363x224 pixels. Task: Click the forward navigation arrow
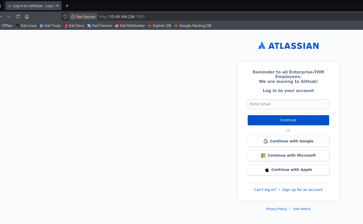[9, 17]
